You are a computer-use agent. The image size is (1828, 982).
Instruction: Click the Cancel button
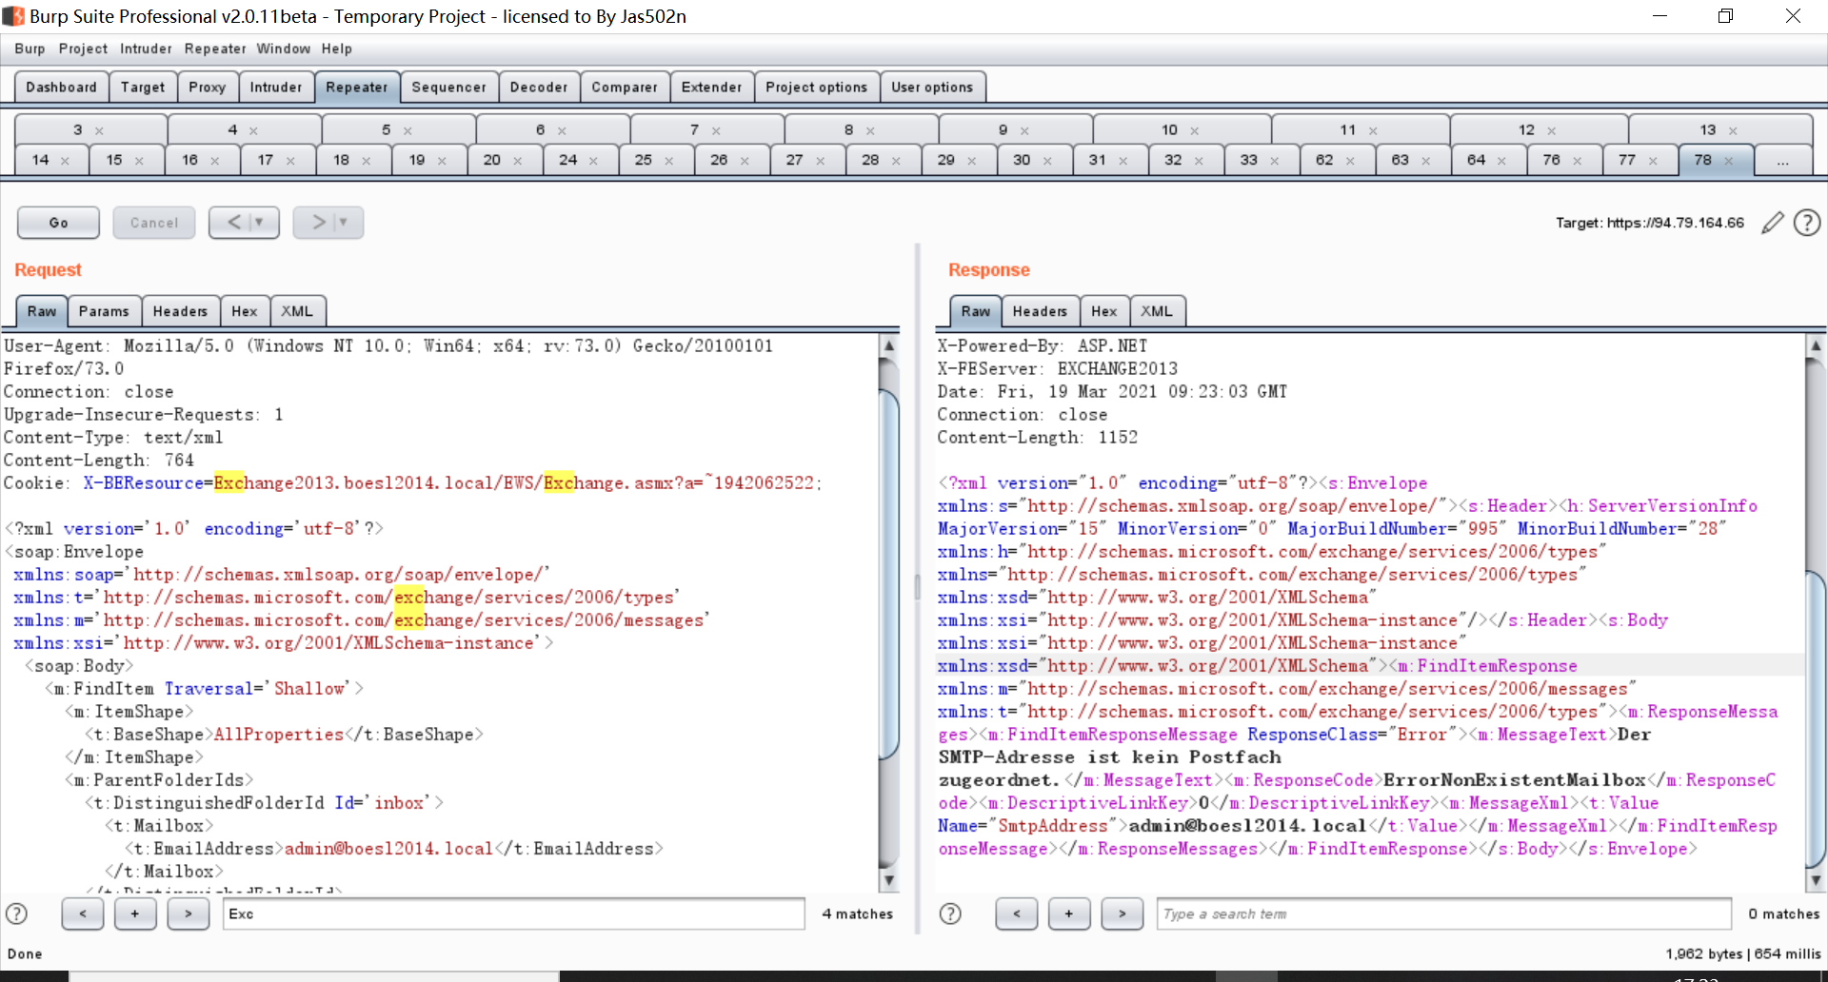tap(154, 223)
